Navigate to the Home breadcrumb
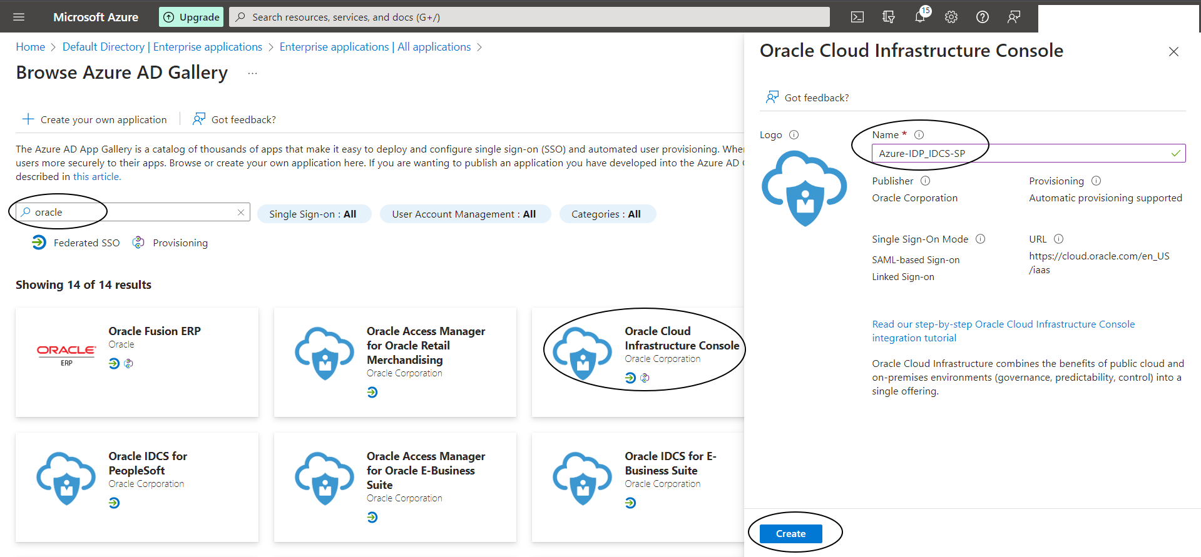 pyautogui.click(x=30, y=47)
